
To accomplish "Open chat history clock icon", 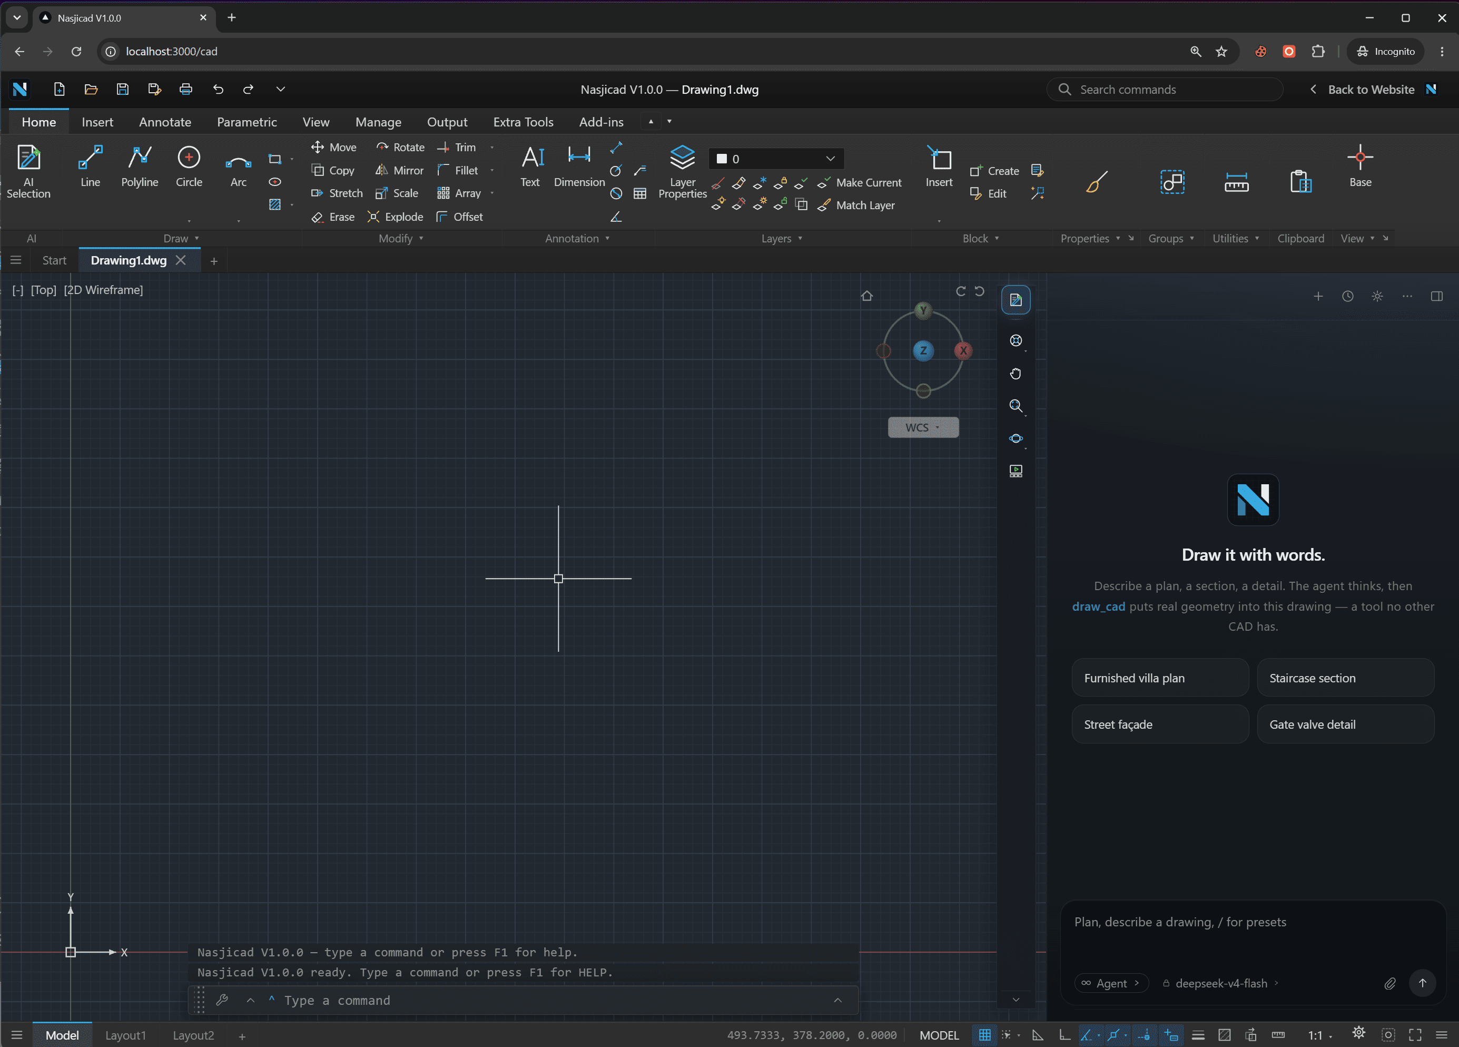I will coord(1348,296).
